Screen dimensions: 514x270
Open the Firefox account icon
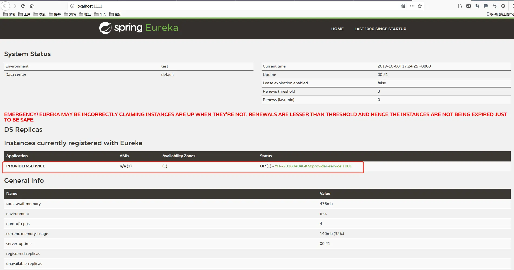(x=503, y=6)
